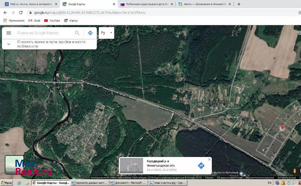301x186 pixels.
Task: Switch map layer via Карта thumbnail
Action: coord(14,165)
